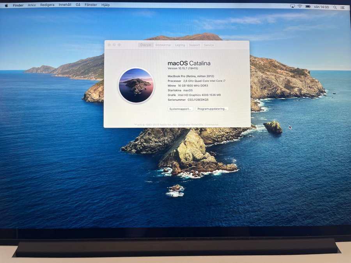Open the Arkiv menu
Screen dimensions: 351x263
pos(32,5)
